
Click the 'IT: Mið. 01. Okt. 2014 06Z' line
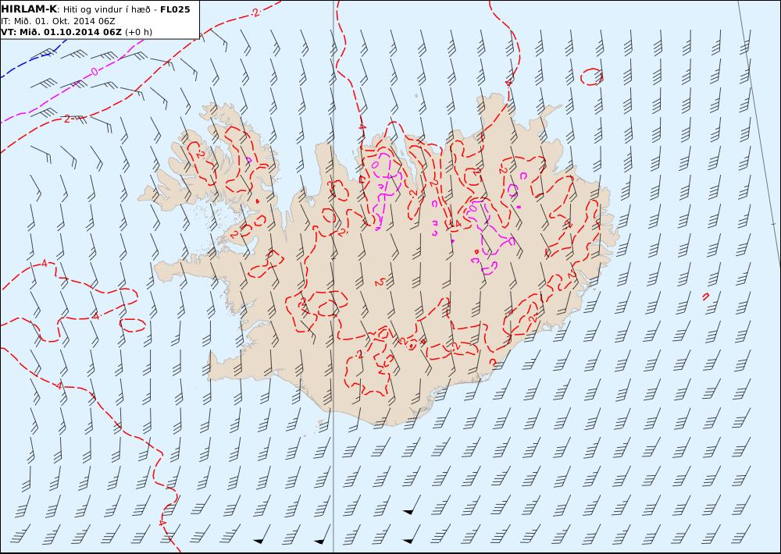59,21
